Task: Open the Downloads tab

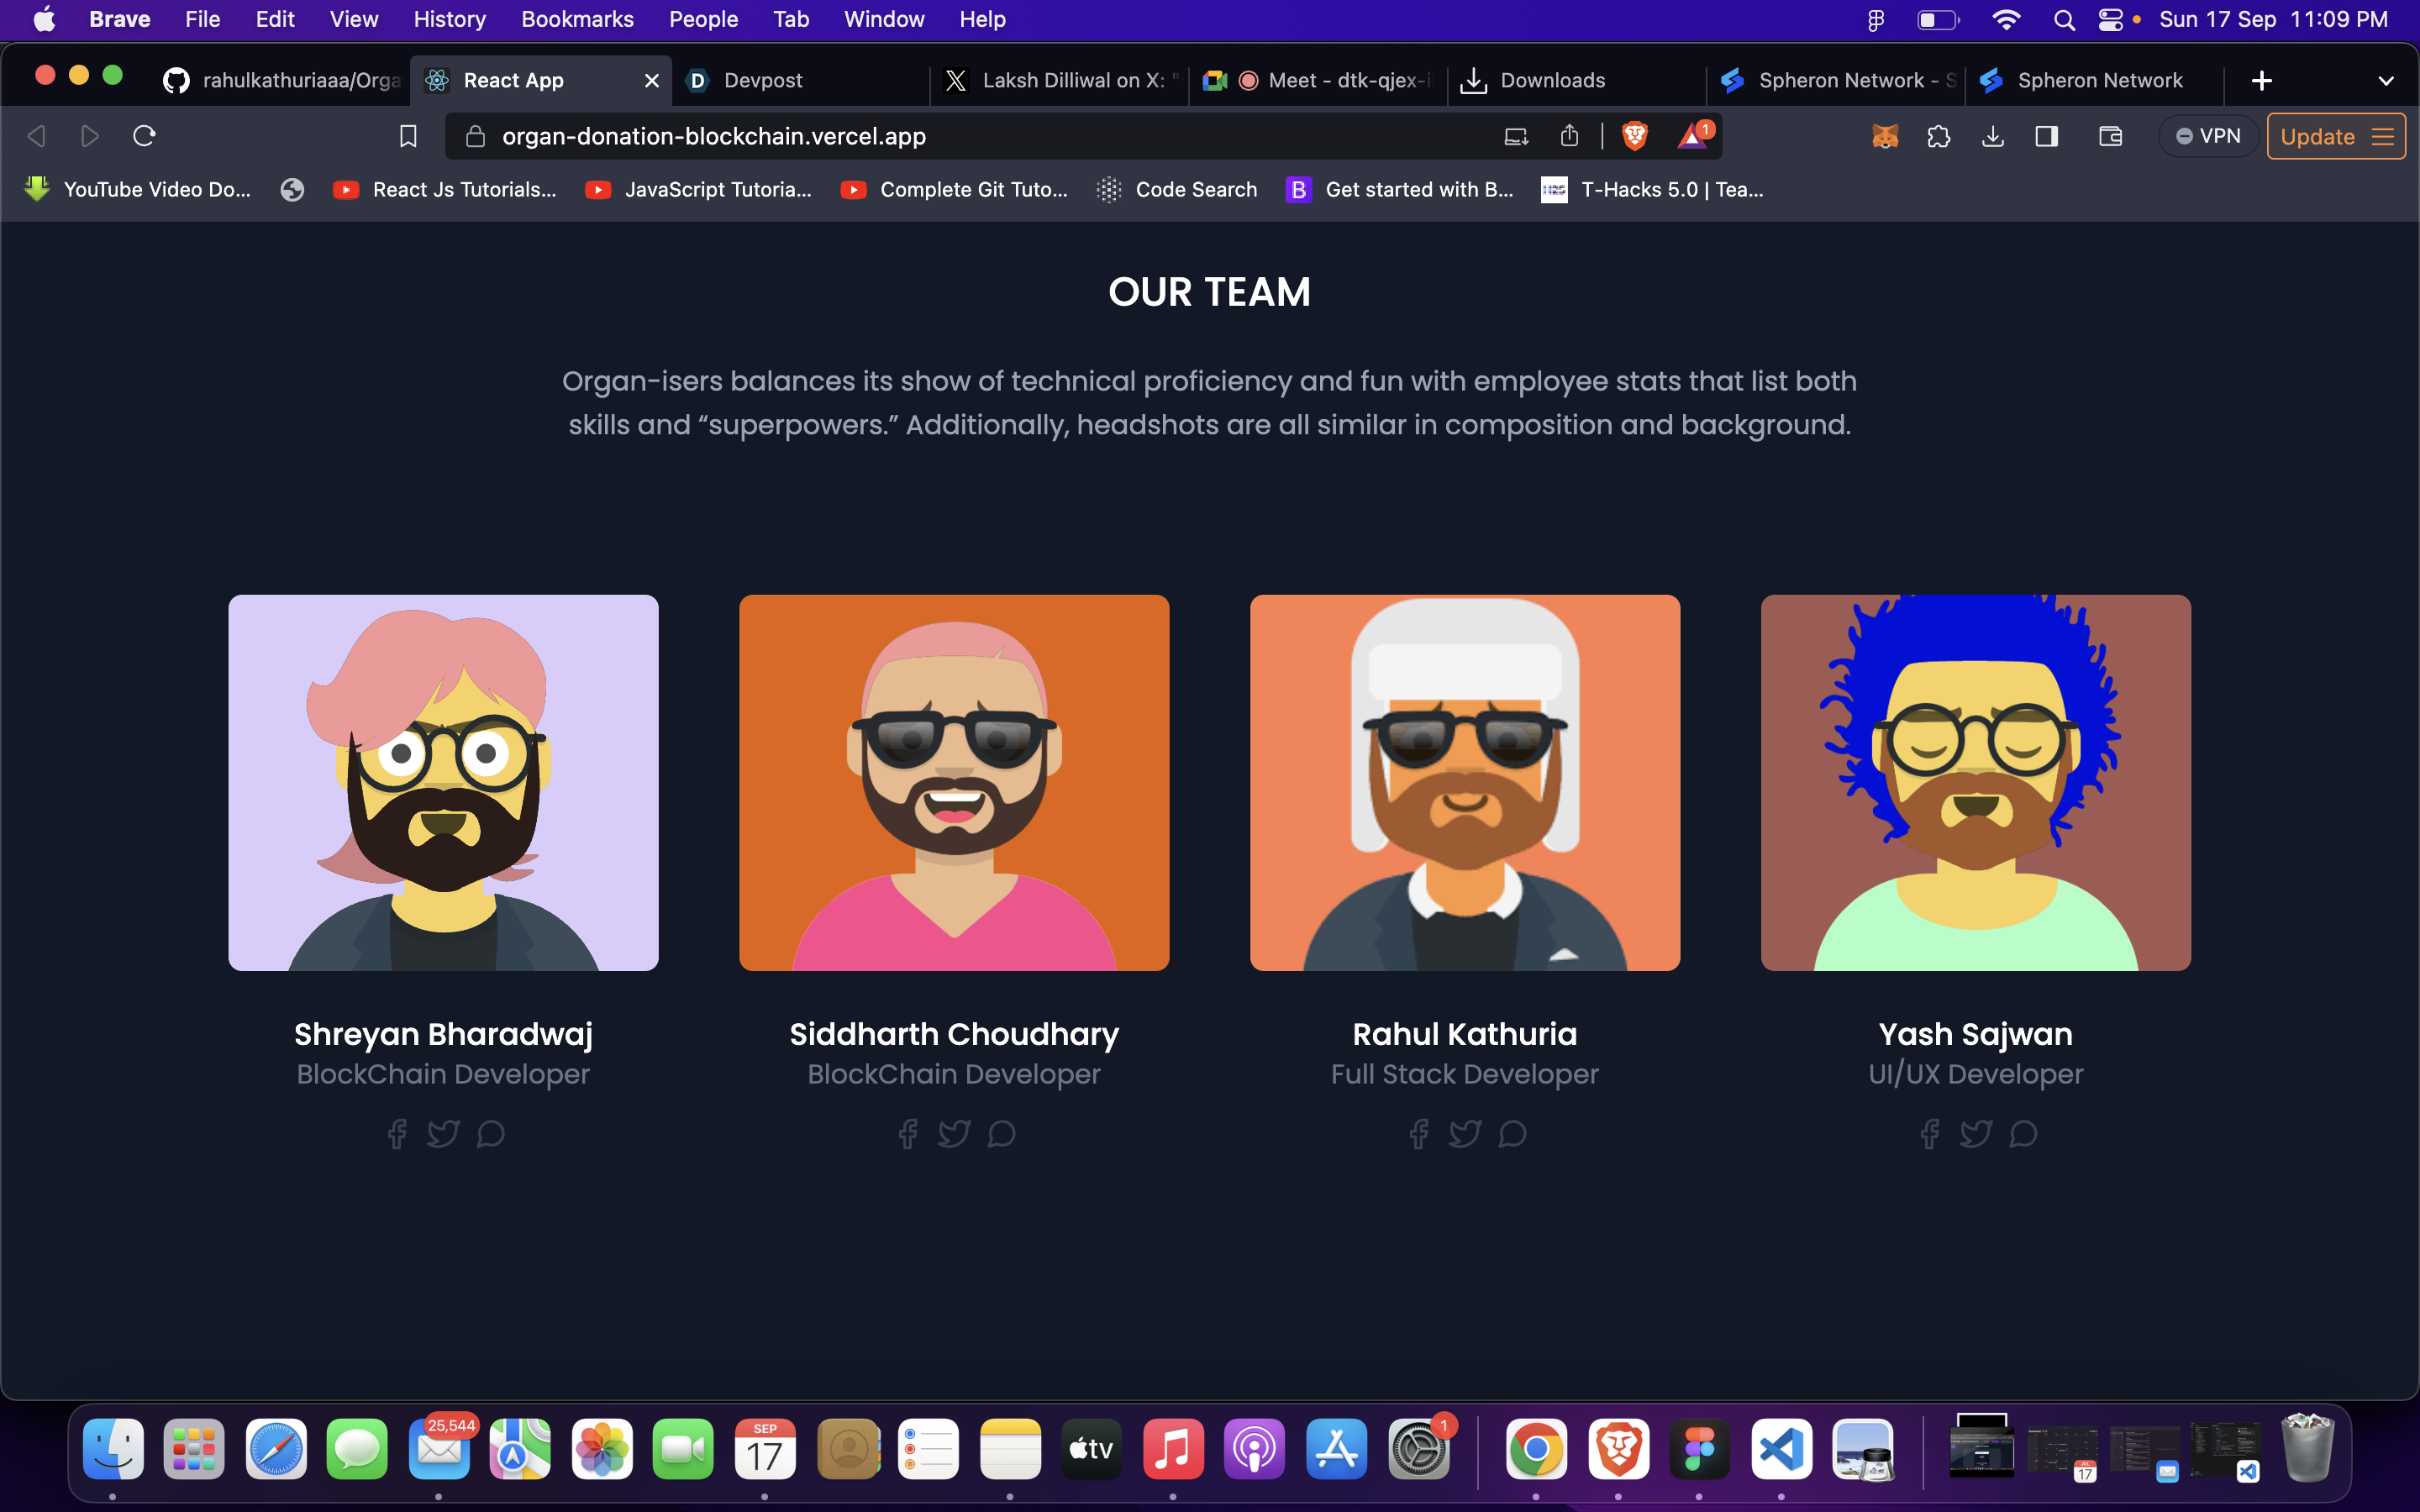Action: 1552,81
